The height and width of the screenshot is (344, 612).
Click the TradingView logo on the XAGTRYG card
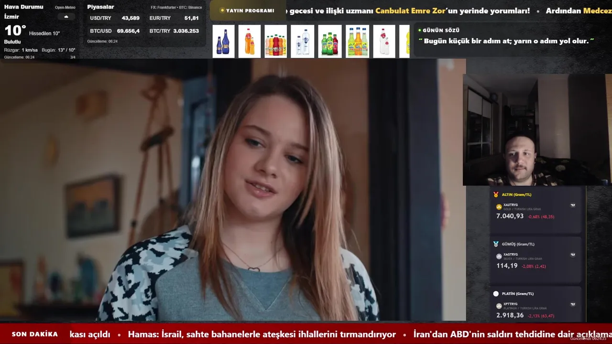click(x=573, y=255)
